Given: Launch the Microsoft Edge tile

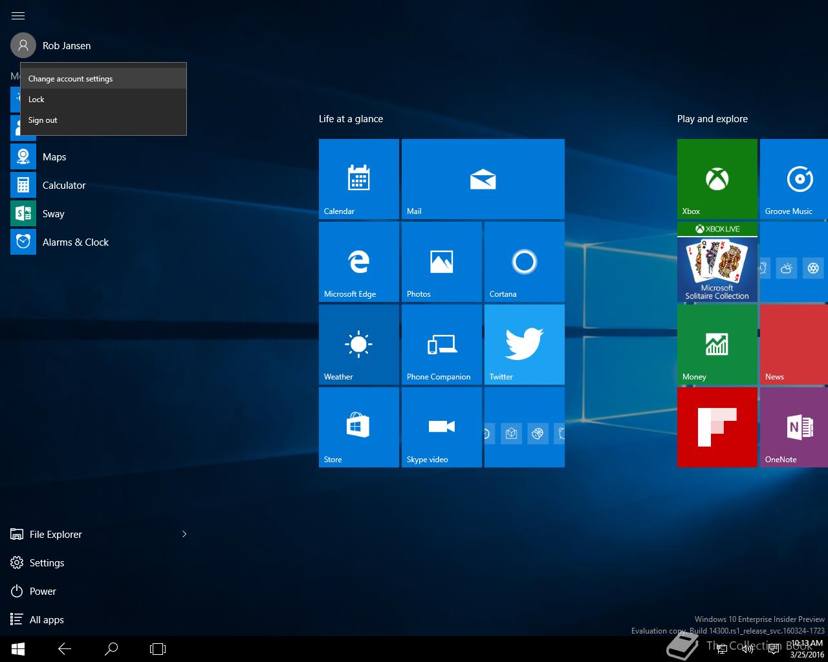Looking at the screenshot, I should (359, 262).
